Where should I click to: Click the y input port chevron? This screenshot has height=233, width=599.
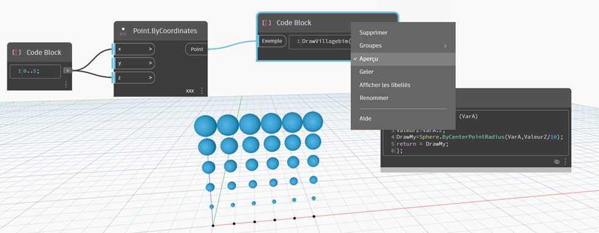(150, 64)
